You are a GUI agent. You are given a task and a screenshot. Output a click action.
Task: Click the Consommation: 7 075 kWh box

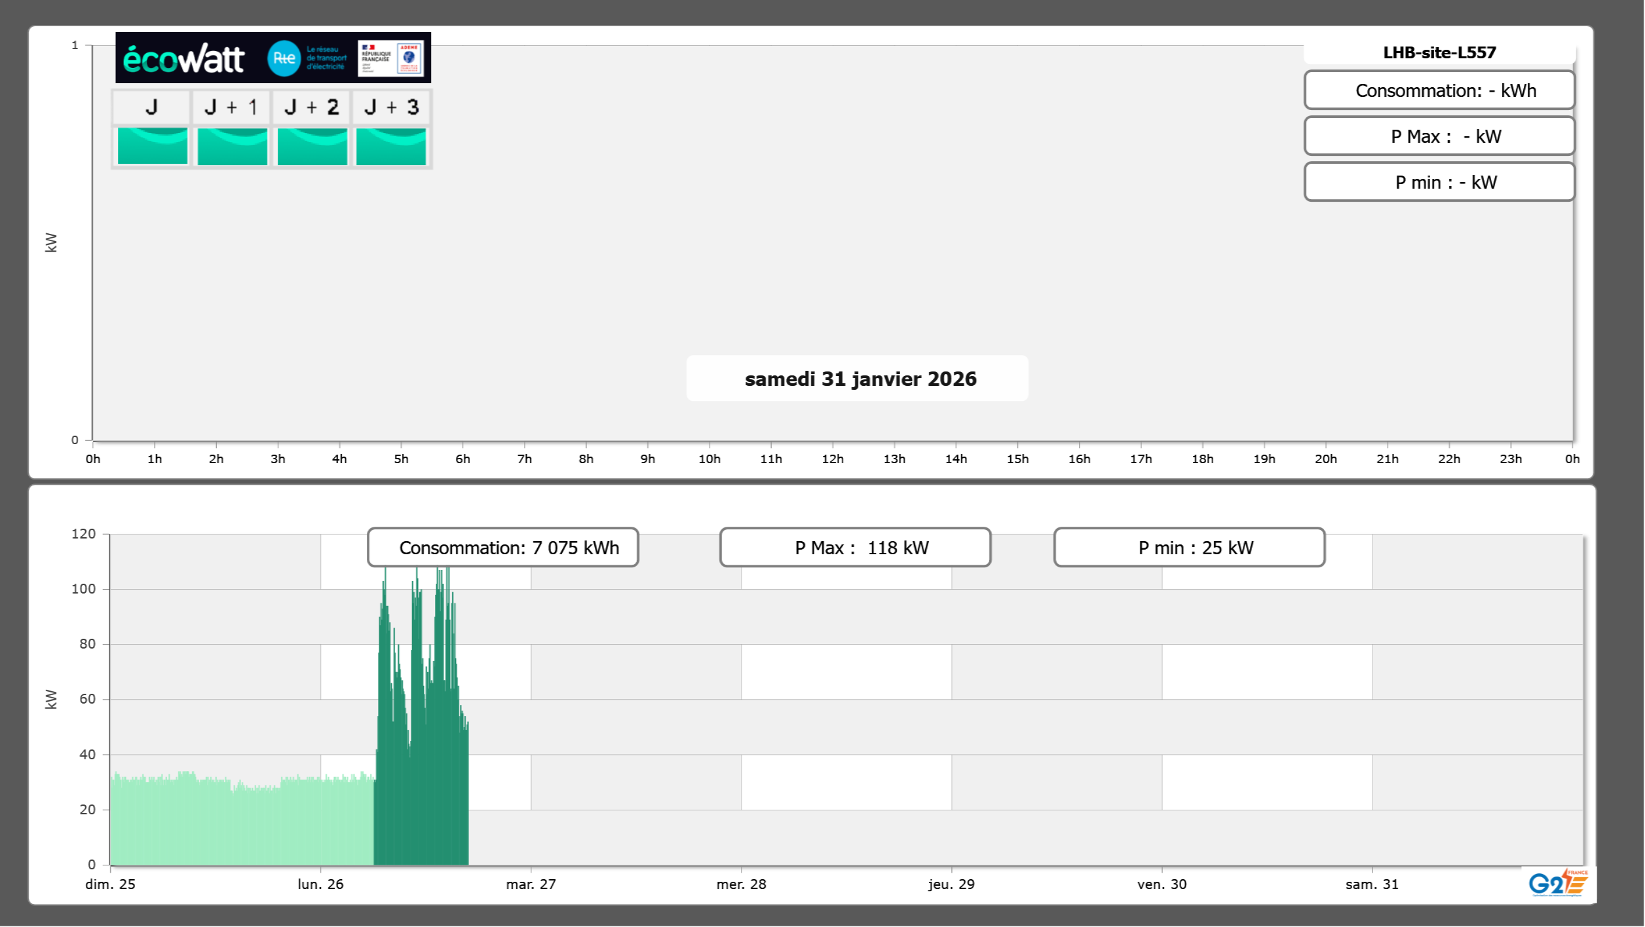(x=503, y=548)
